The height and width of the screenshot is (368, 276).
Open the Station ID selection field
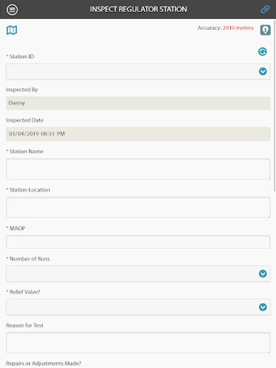[138, 71]
